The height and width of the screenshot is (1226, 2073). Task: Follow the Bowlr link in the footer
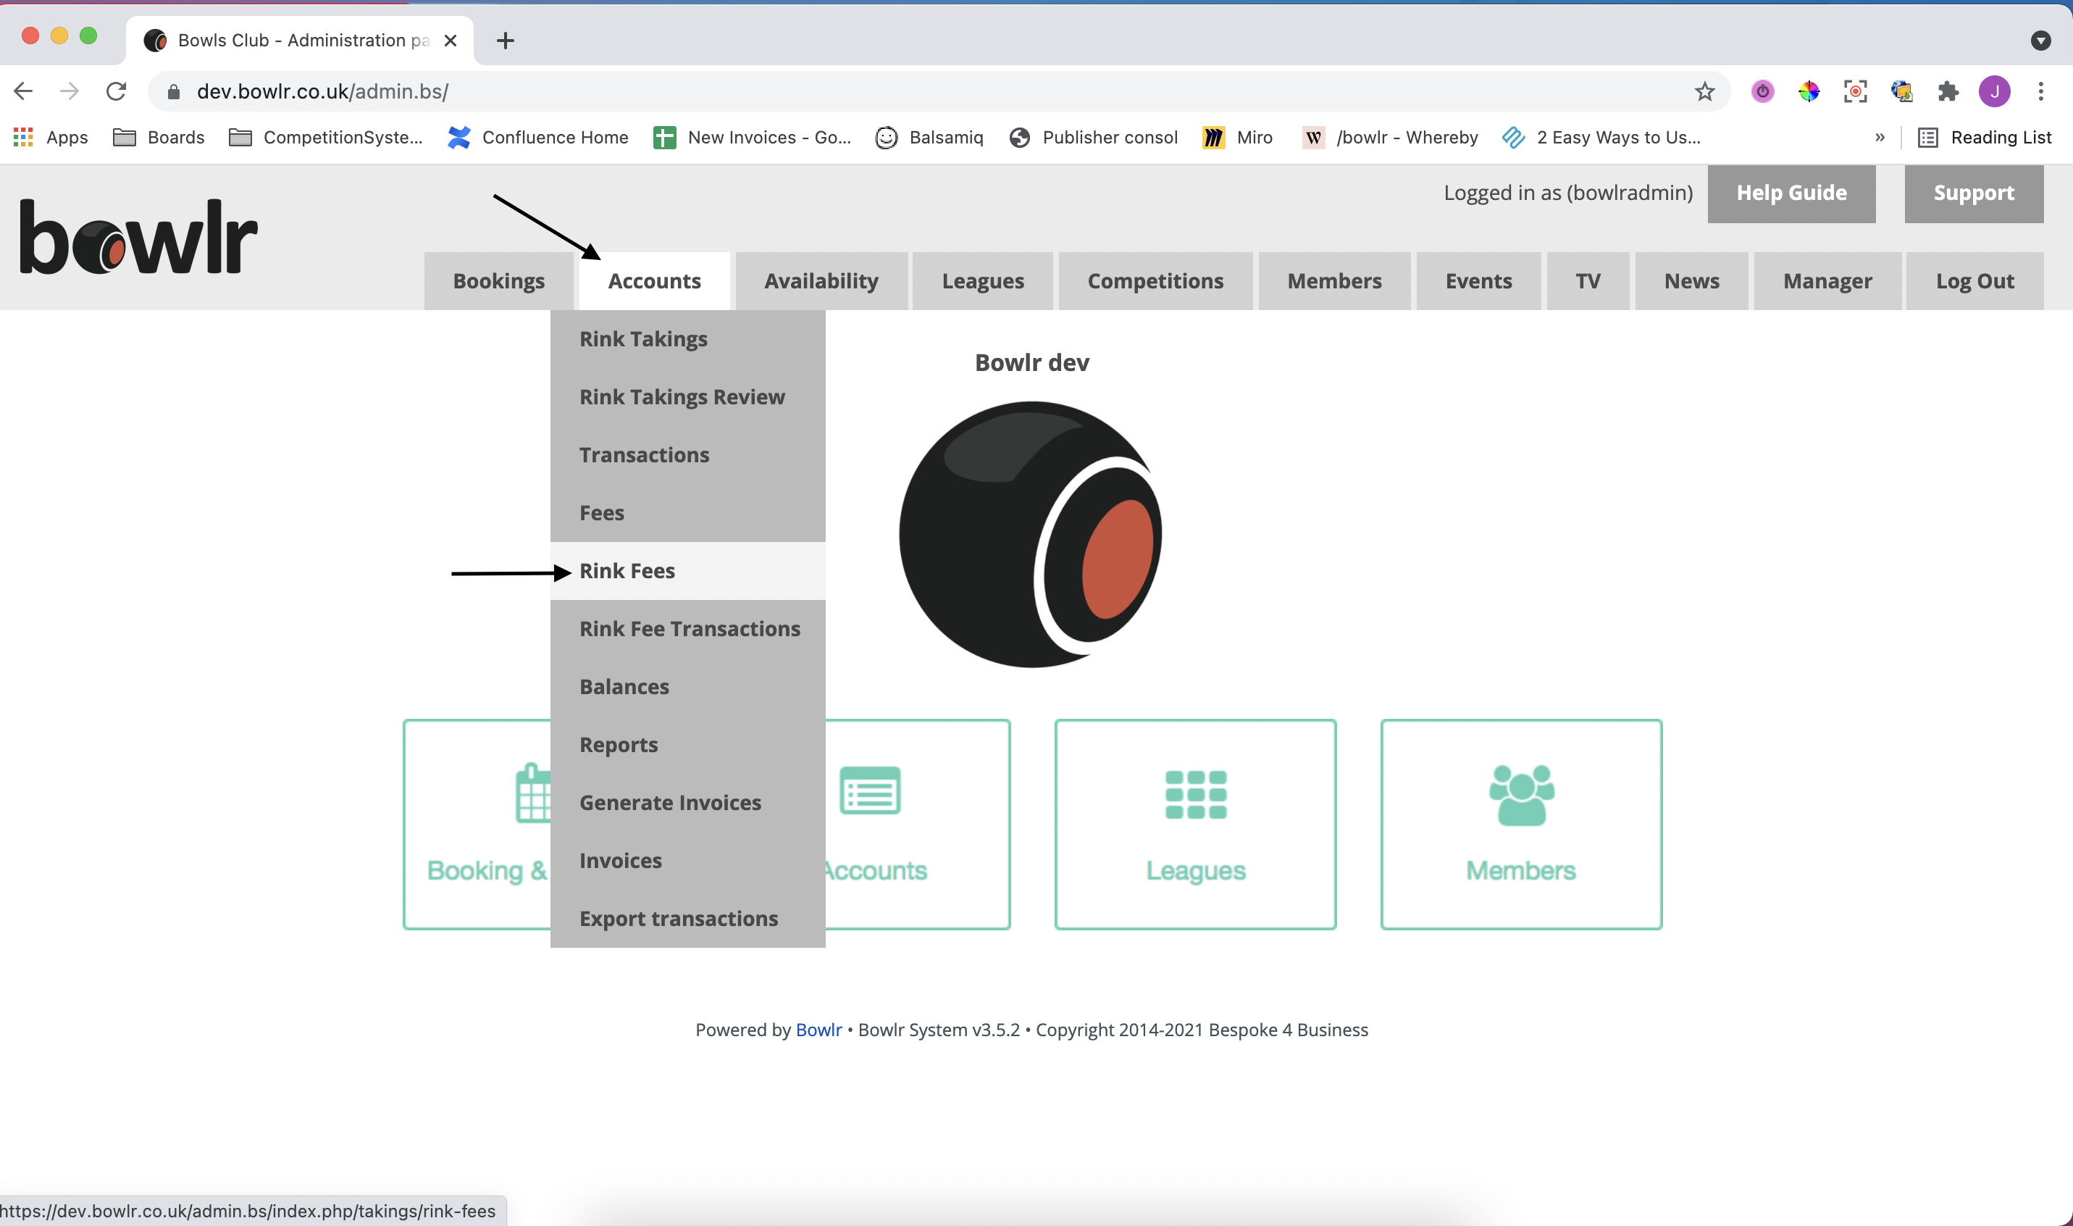point(818,1030)
